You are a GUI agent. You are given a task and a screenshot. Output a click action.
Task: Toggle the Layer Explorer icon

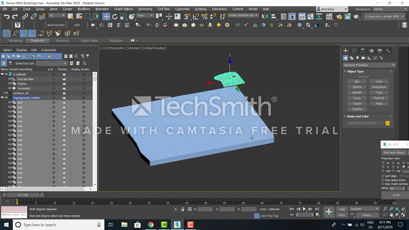(292, 17)
